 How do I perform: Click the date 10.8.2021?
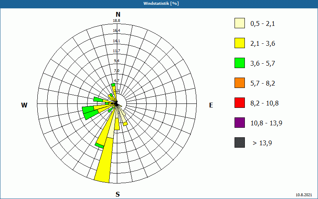pos(304,195)
